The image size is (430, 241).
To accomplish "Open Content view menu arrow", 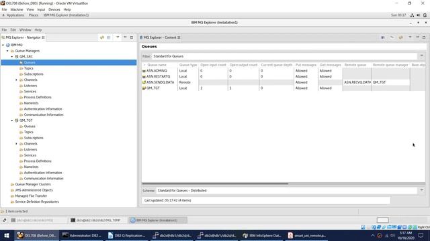I will (x=410, y=37).
